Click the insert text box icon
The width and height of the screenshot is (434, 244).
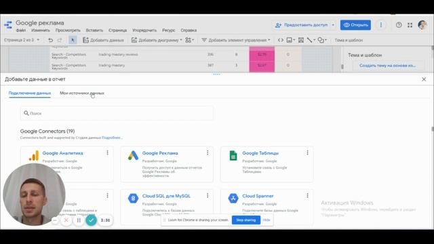(x=301, y=40)
